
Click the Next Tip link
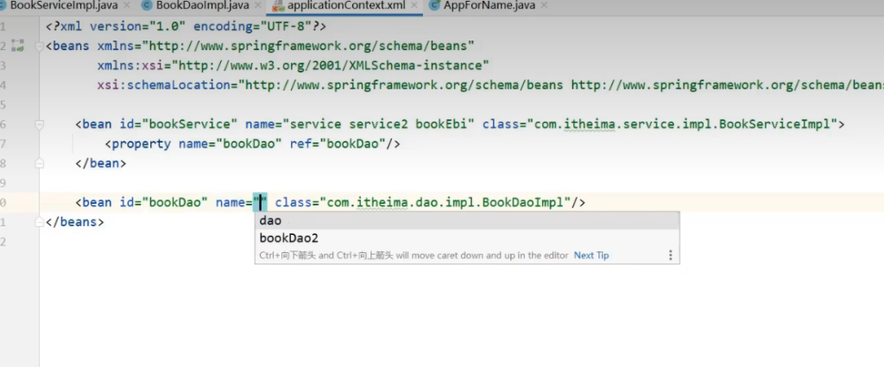(591, 256)
